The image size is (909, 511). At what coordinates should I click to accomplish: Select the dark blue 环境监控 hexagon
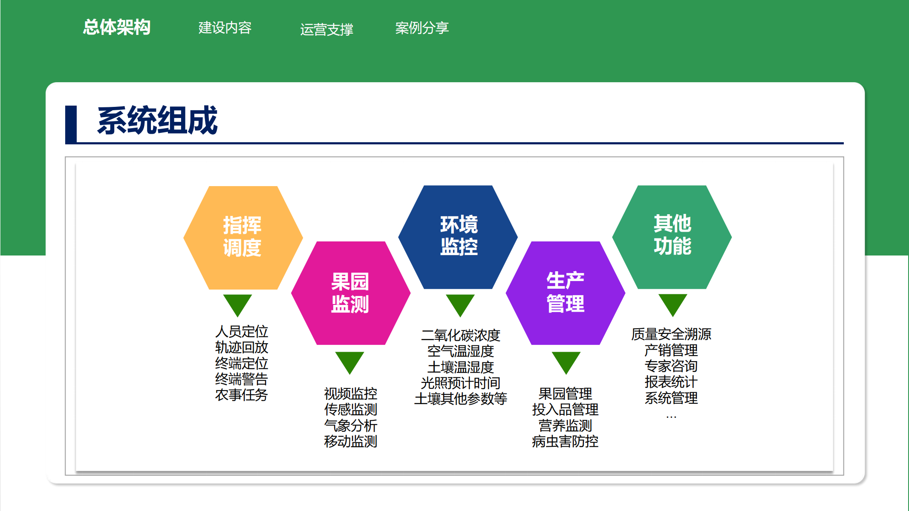tap(458, 236)
